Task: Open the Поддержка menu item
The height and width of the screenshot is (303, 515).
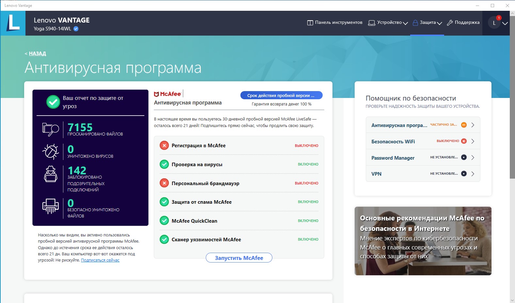Action: click(x=463, y=23)
